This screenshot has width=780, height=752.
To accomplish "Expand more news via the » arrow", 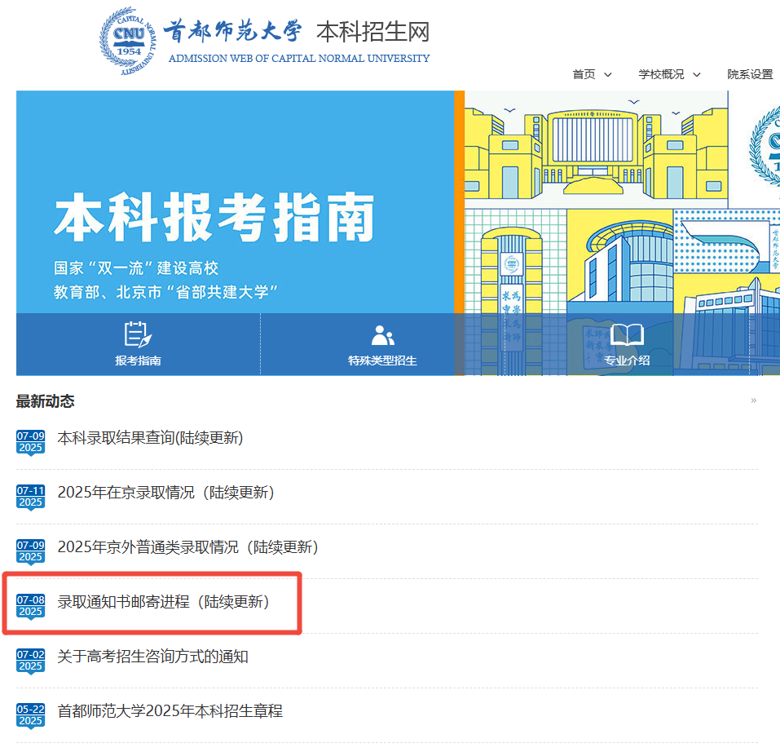I will coord(754,400).
